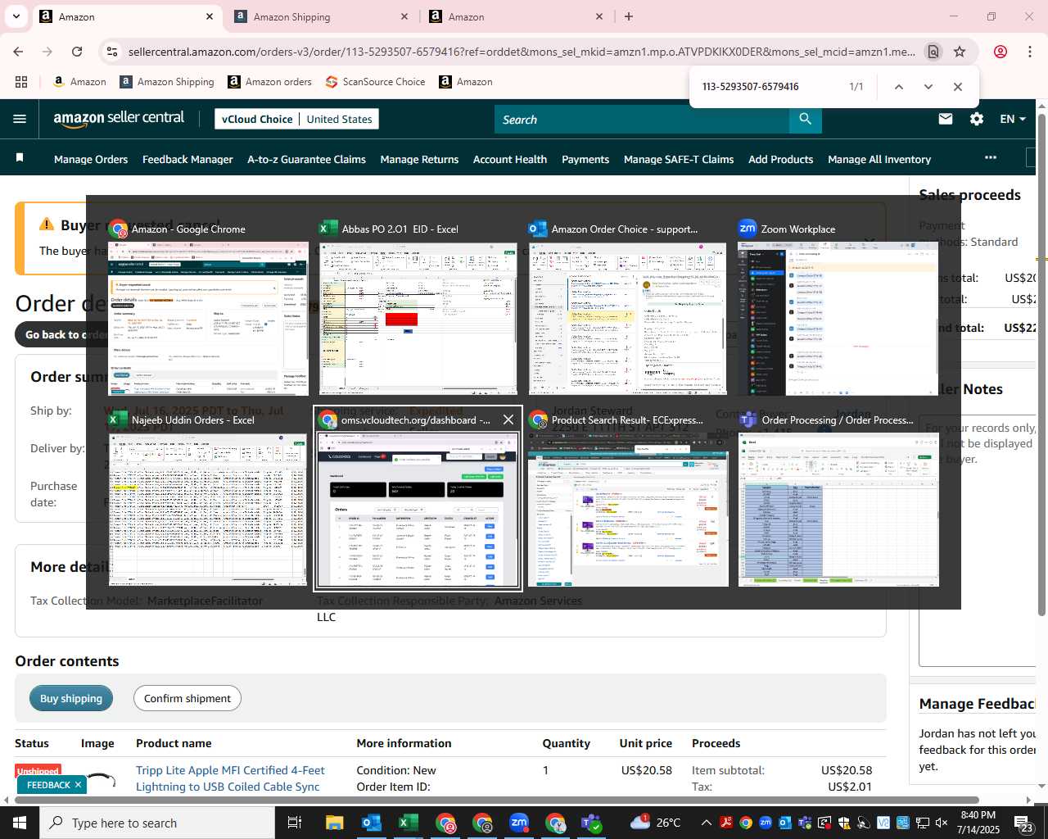Click the Confirm shipment button
This screenshot has height=839, width=1048.
pos(187,698)
